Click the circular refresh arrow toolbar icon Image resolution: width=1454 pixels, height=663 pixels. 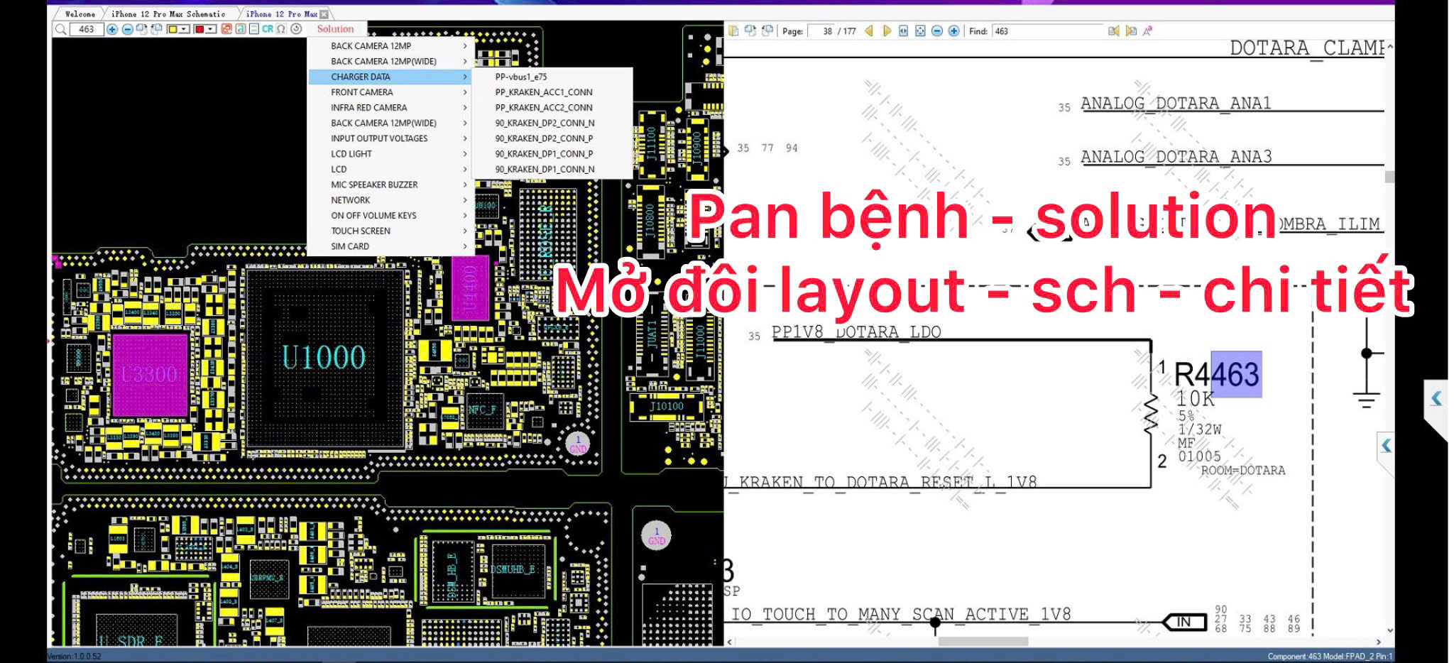tap(296, 29)
